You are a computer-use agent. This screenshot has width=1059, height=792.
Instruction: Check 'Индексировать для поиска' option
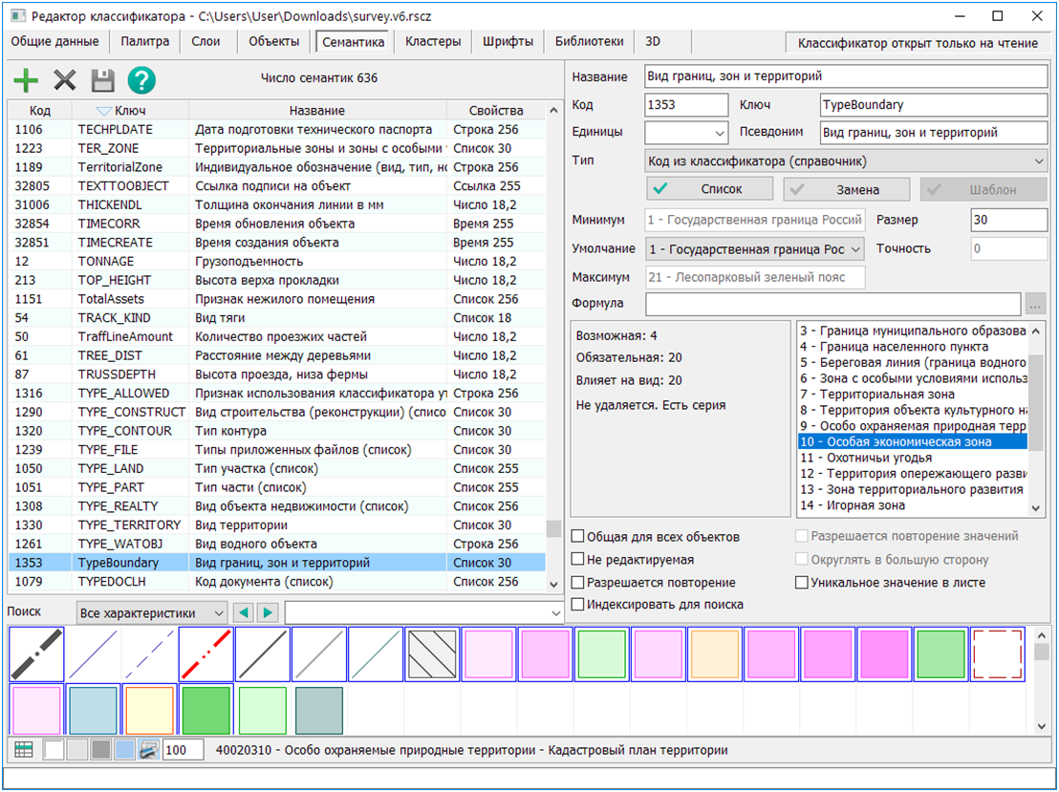point(577,605)
